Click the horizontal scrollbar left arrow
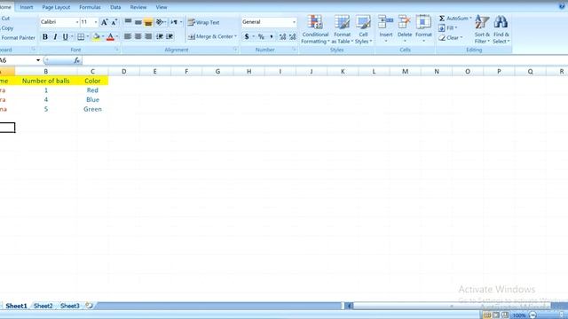The image size is (568, 319). click(349, 306)
